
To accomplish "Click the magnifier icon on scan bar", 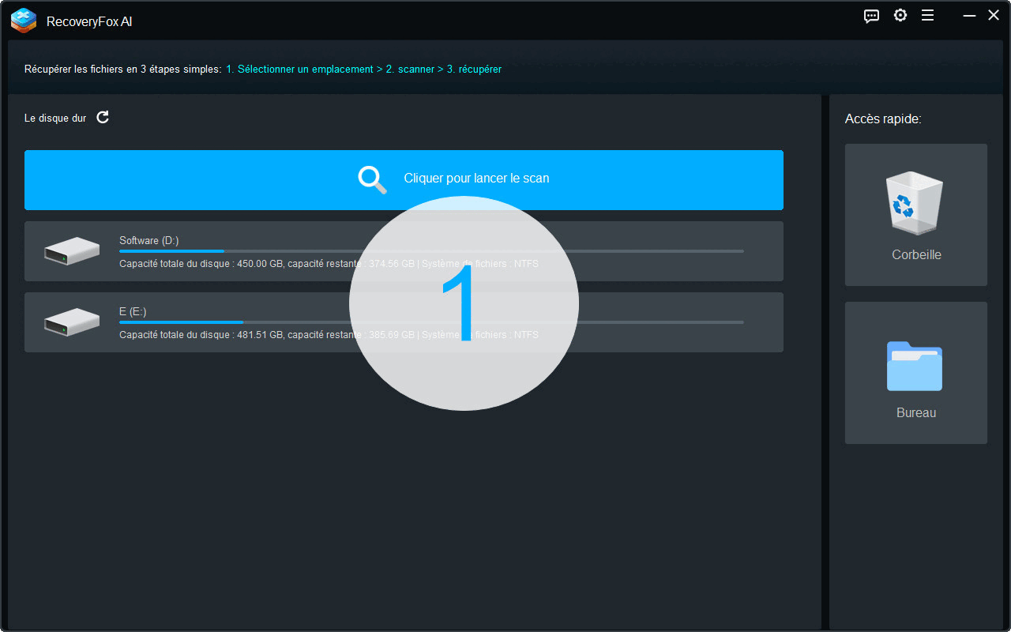I will coord(372,179).
